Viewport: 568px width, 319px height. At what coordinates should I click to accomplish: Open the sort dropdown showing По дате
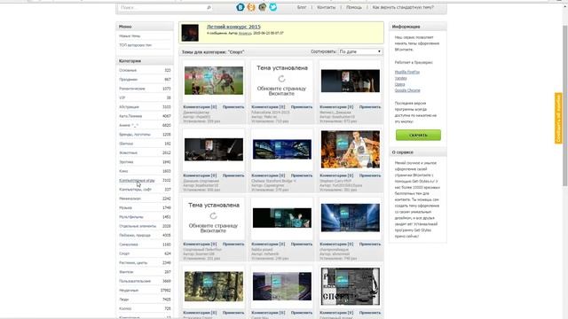360,51
